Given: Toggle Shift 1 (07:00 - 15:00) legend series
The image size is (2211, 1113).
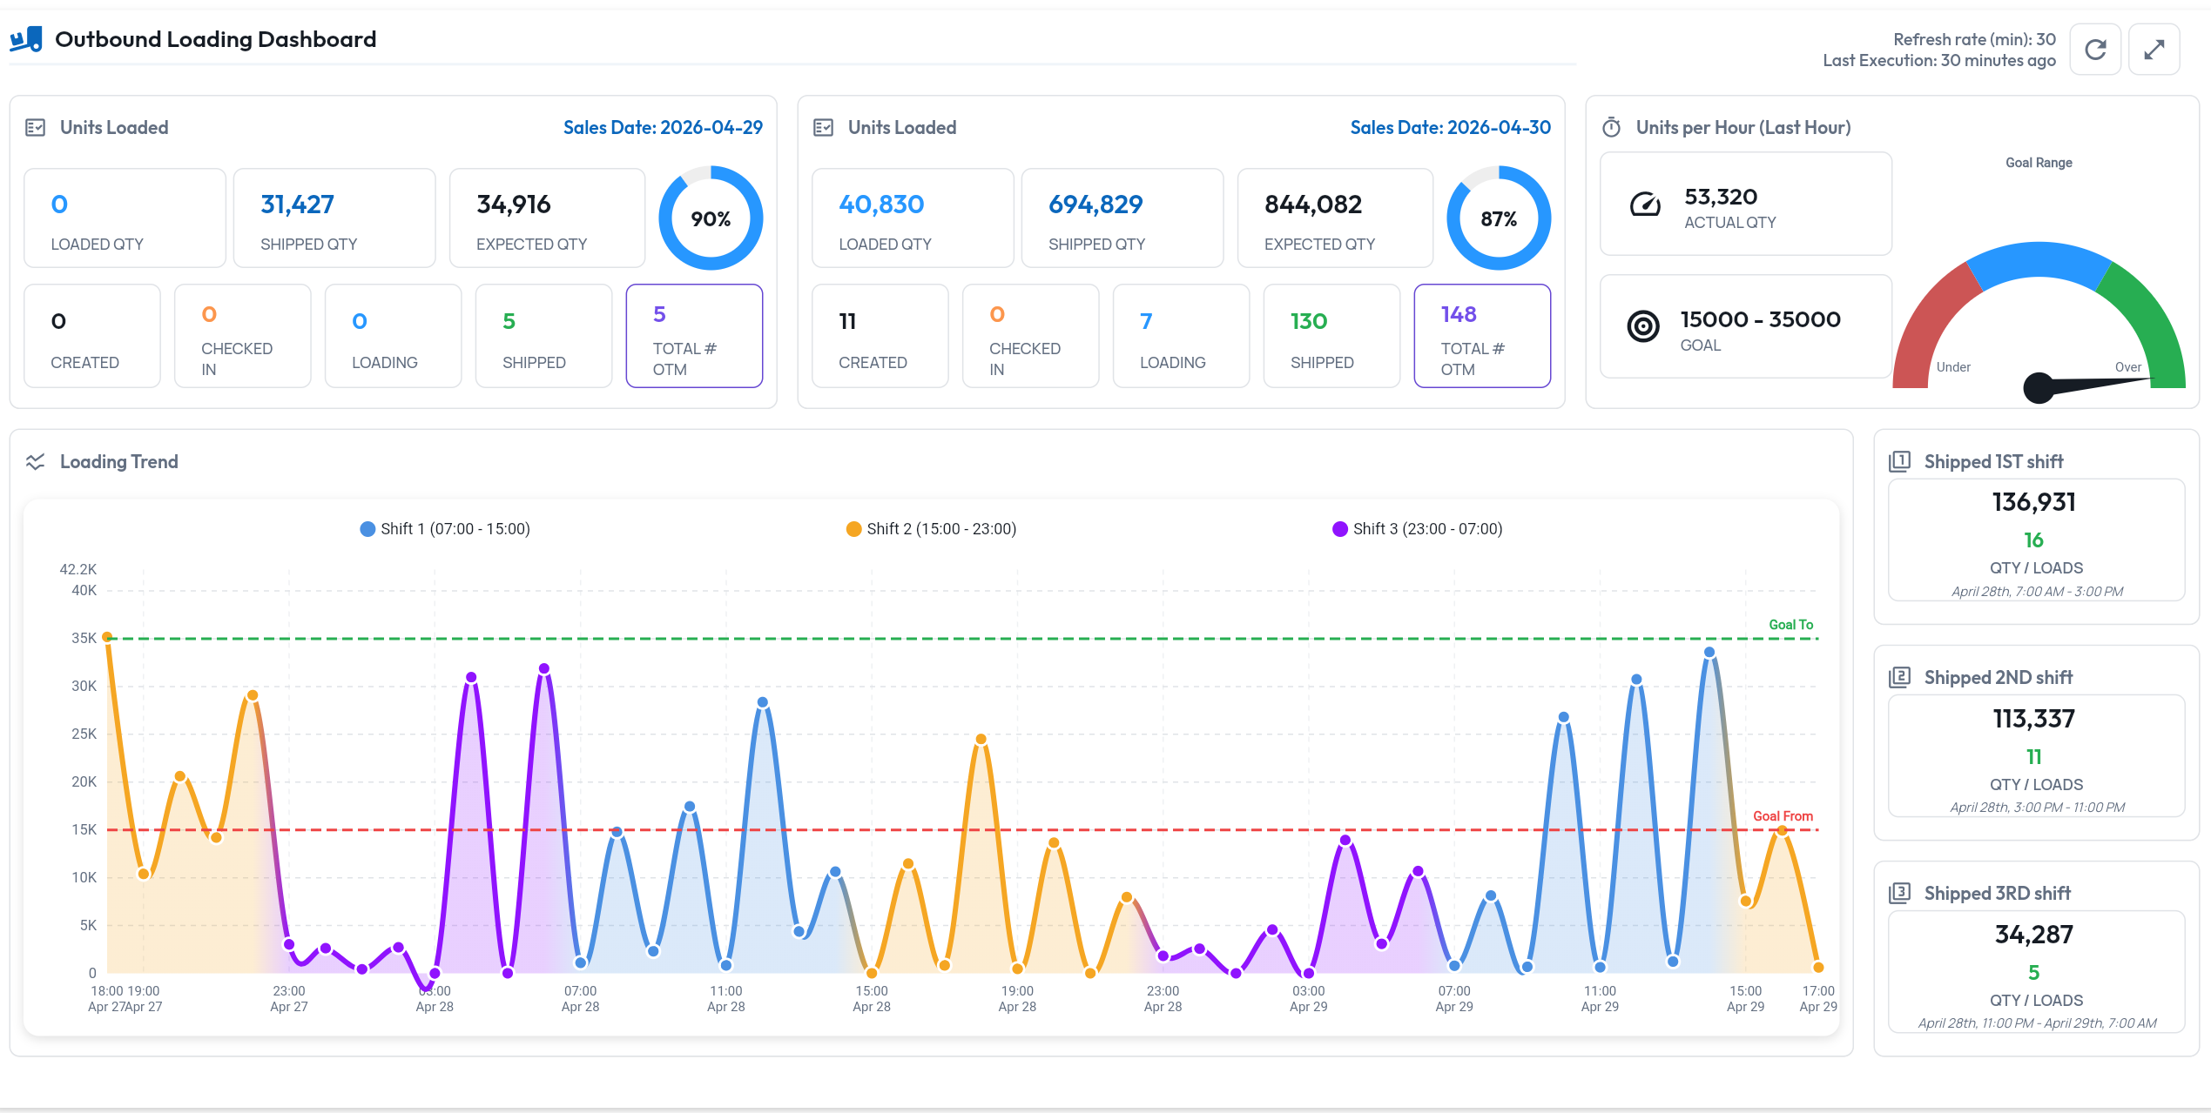Looking at the screenshot, I should [x=445, y=529].
